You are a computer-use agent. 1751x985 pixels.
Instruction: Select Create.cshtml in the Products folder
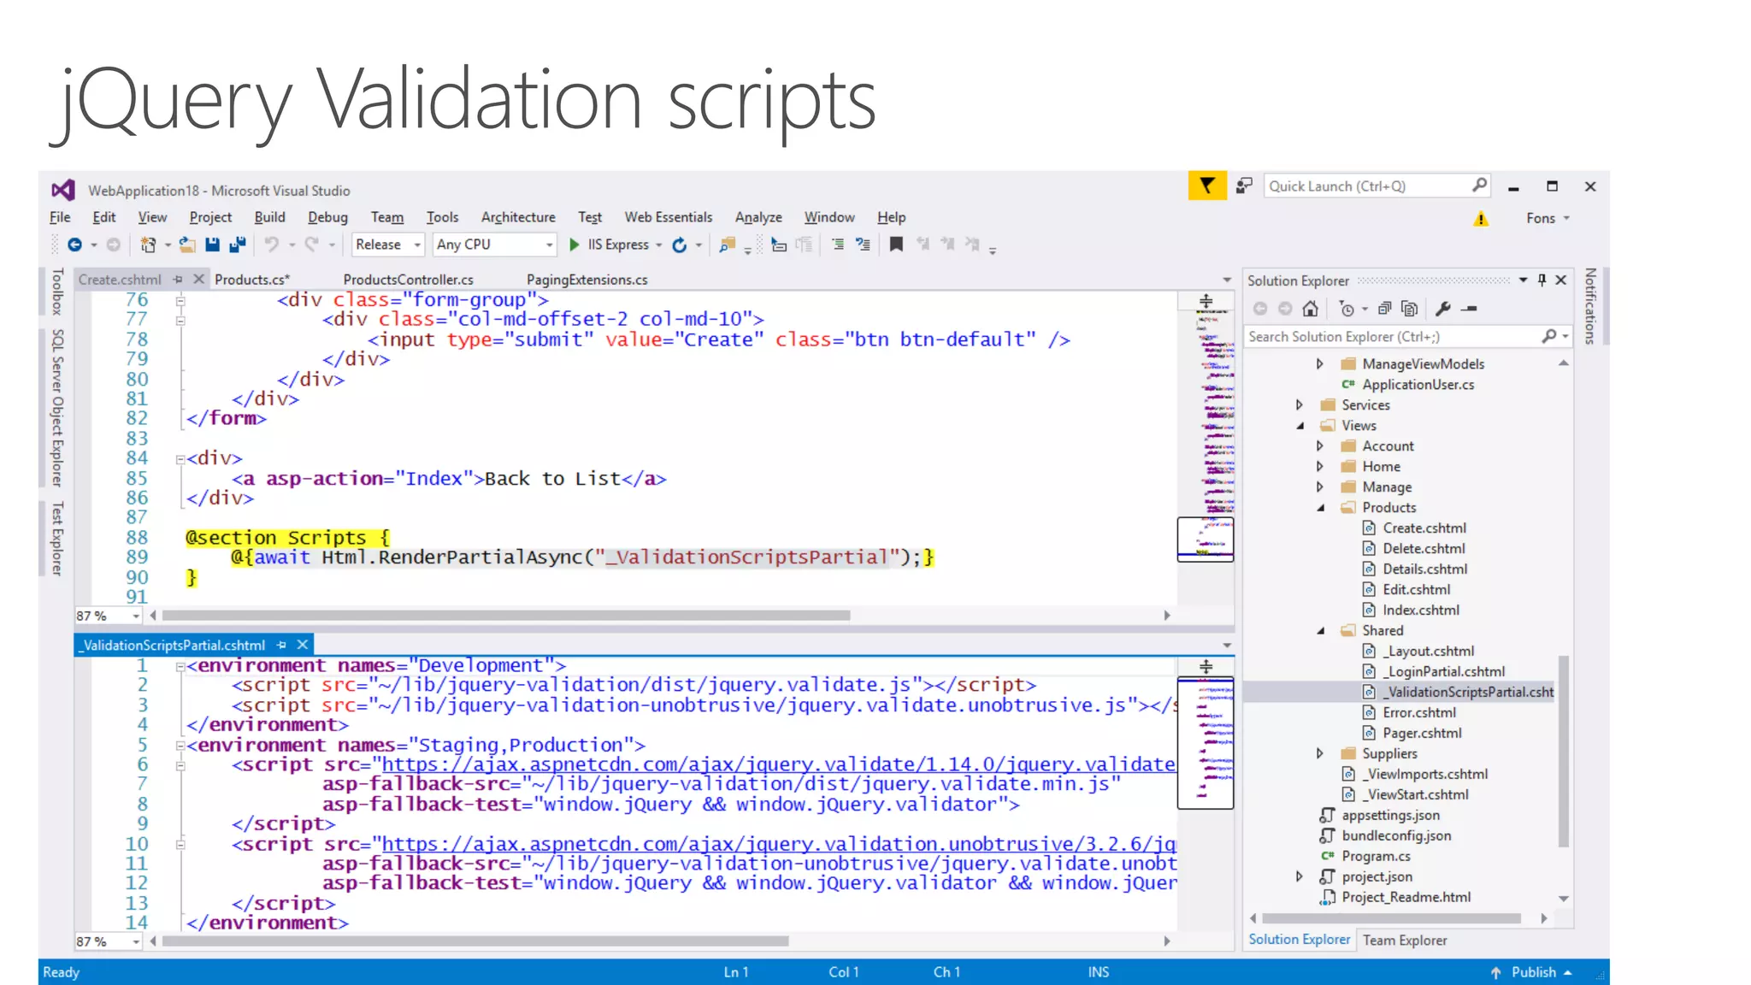click(x=1424, y=528)
